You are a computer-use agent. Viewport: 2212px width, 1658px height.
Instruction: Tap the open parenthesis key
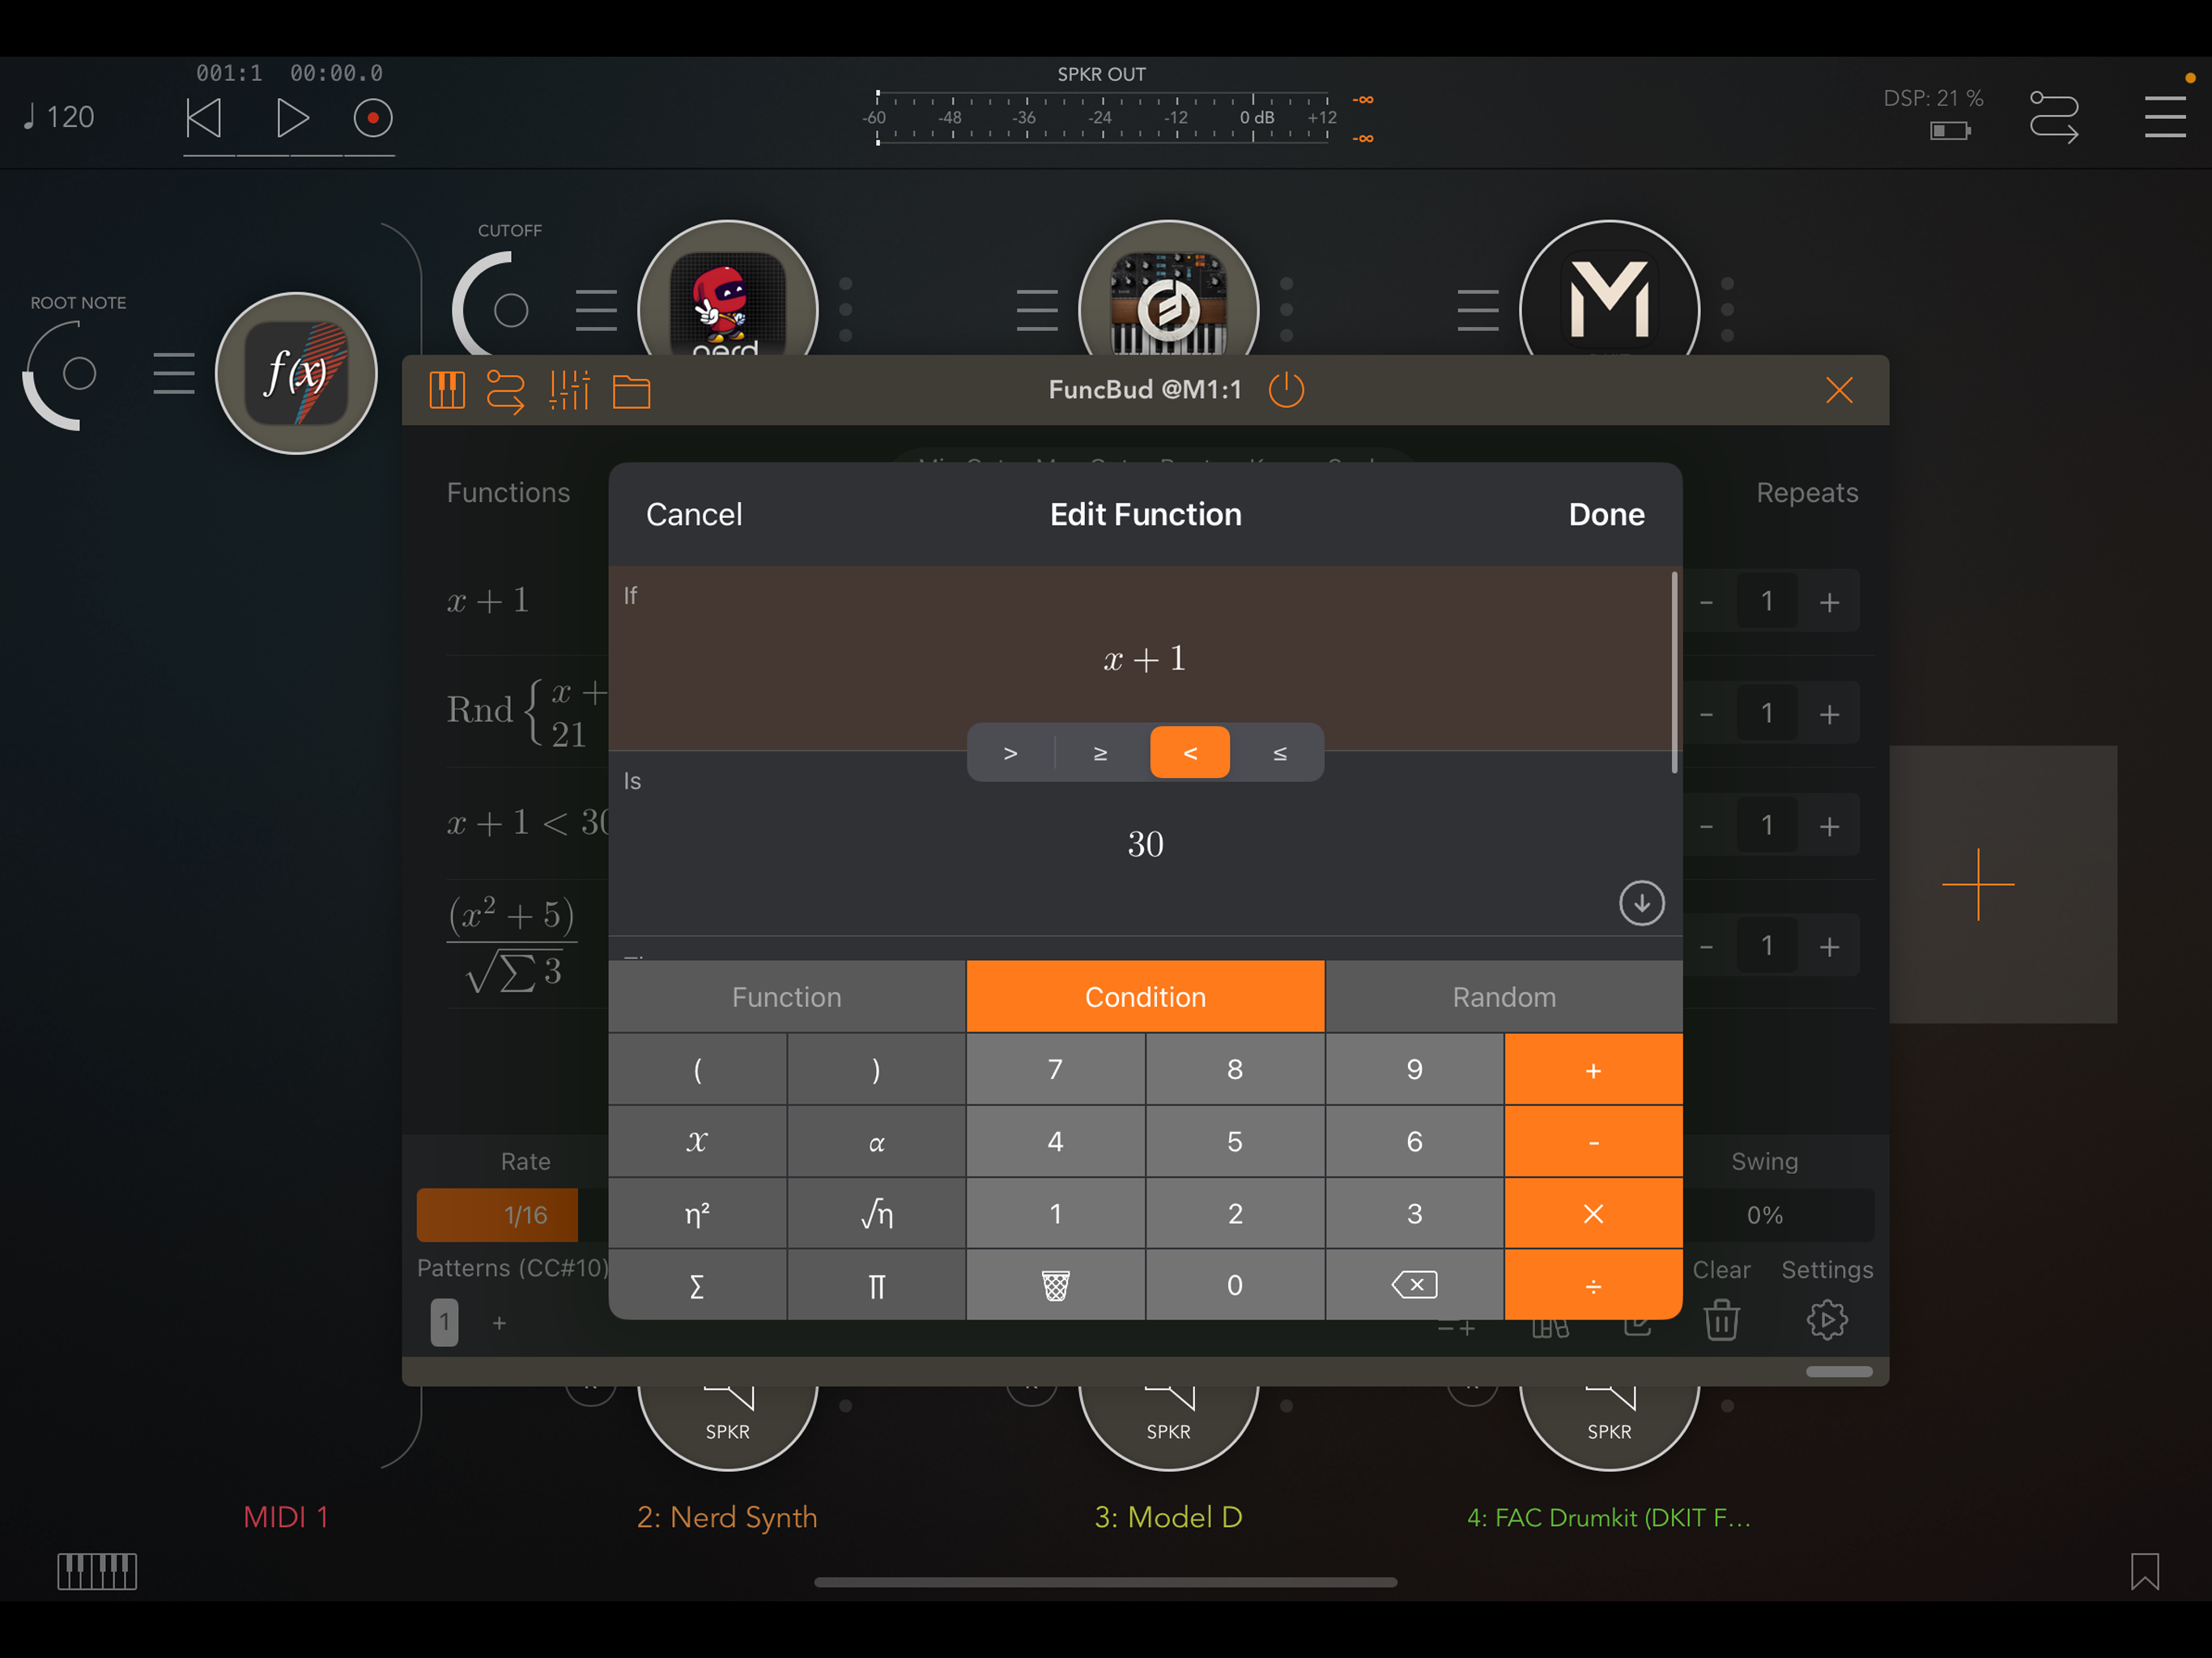pyautogui.click(x=697, y=1069)
